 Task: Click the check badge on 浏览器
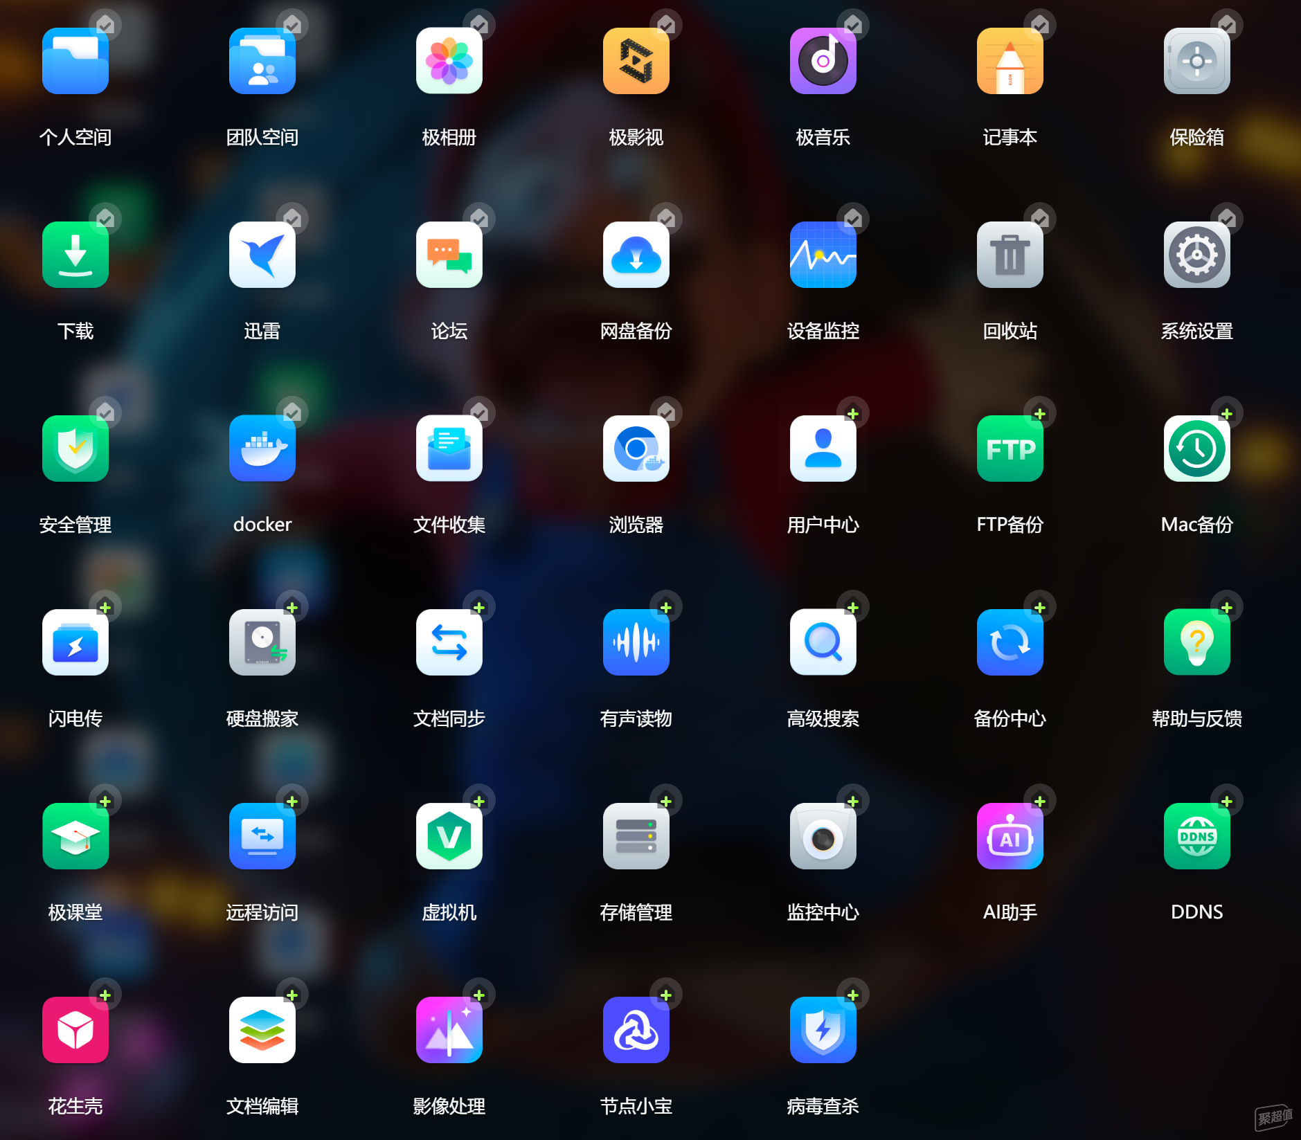[666, 413]
